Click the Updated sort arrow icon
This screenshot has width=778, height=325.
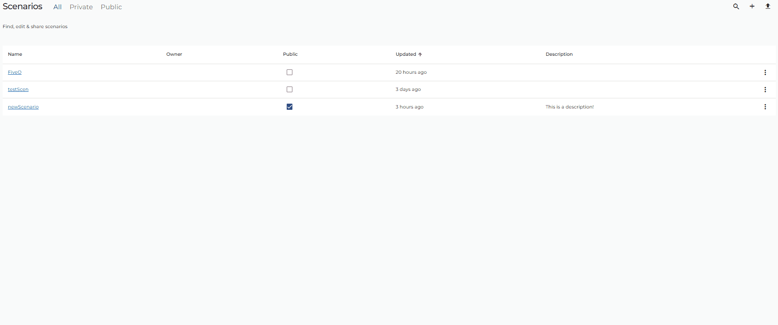point(420,54)
